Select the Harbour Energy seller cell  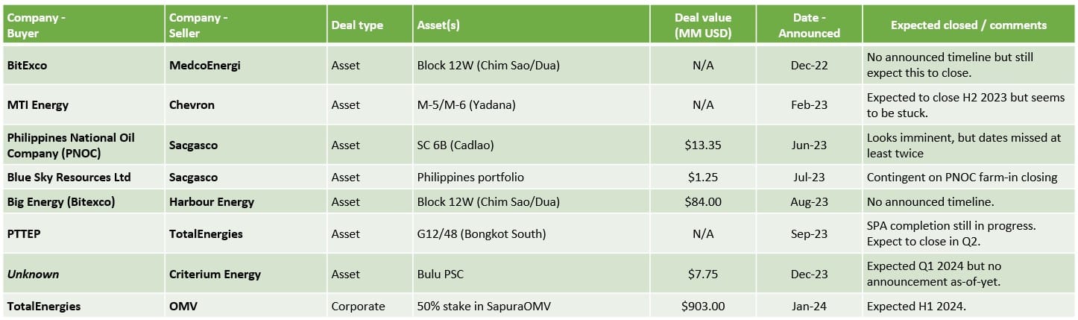point(212,202)
